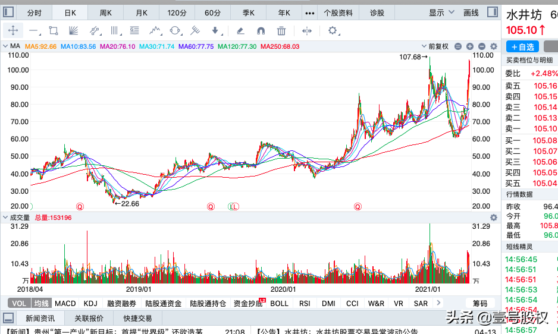This screenshot has height=334, width=558.
Task: Switch to the 60分 tab
Action: tap(212, 13)
